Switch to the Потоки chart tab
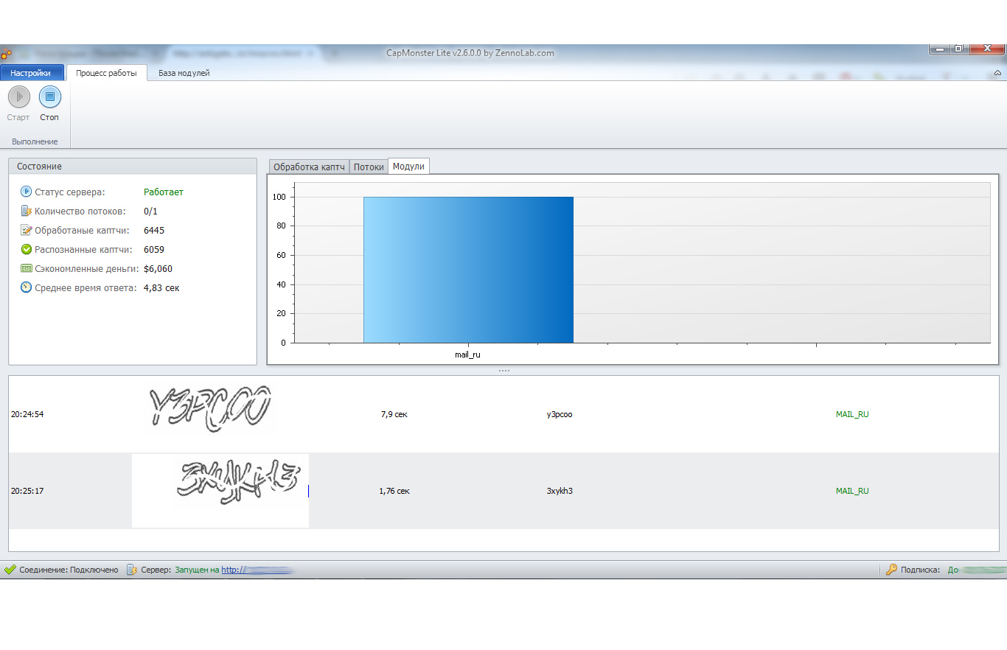Viewport: 1007px width, 650px height. 369,167
